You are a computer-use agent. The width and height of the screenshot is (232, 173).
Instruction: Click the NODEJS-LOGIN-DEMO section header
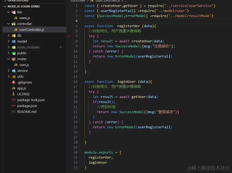click(x=24, y=6)
